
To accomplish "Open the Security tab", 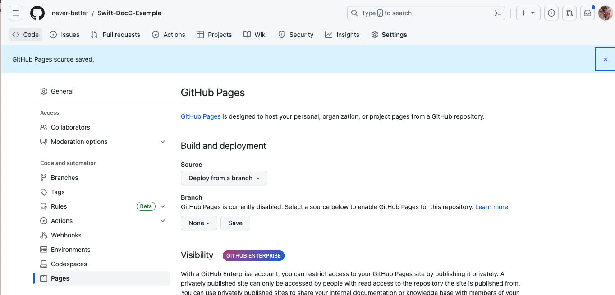I will click(x=296, y=35).
